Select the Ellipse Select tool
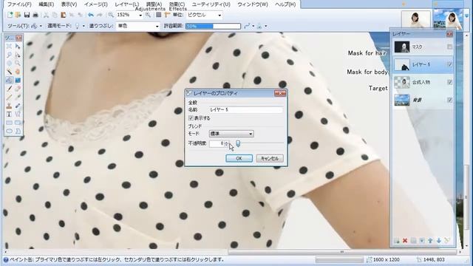The image size is (473, 266). [x=9, y=64]
